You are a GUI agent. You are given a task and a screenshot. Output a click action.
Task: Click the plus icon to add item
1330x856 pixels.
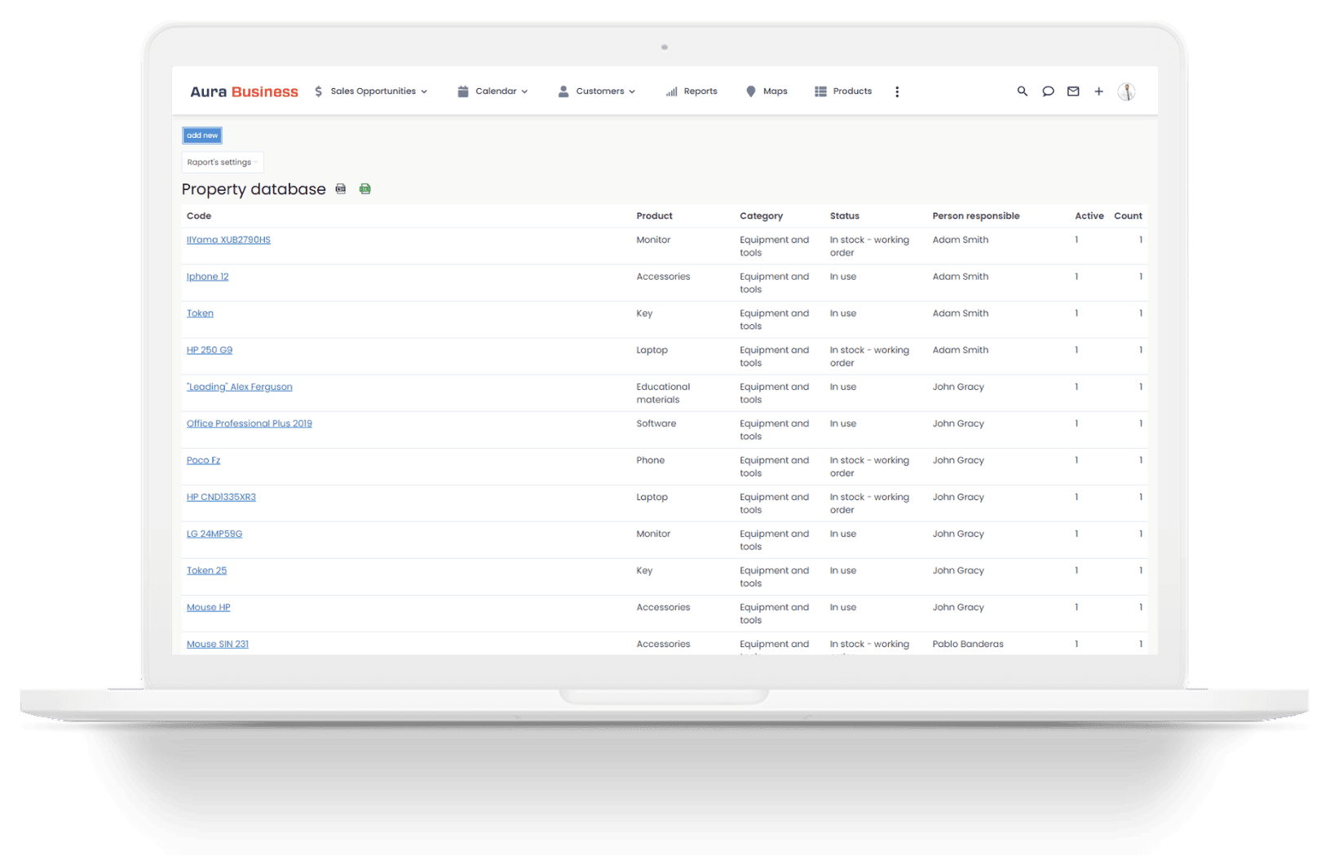(1098, 91)
